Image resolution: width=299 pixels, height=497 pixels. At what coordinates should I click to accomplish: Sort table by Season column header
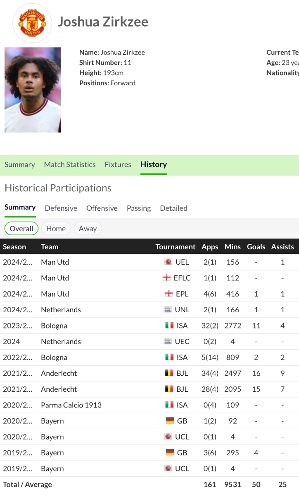(14, 247)
